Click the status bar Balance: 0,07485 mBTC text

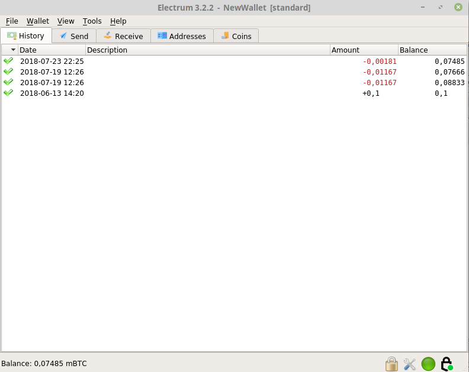click(44, 364)
